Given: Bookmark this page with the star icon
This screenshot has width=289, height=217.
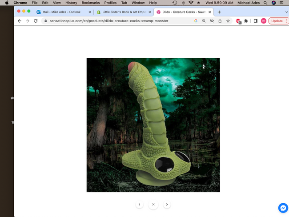Looking at the screenshot, I should pos(228,21).
